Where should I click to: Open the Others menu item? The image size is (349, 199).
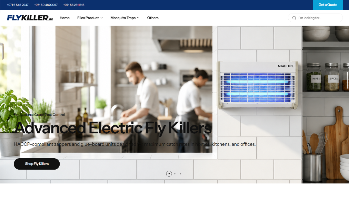153,18
